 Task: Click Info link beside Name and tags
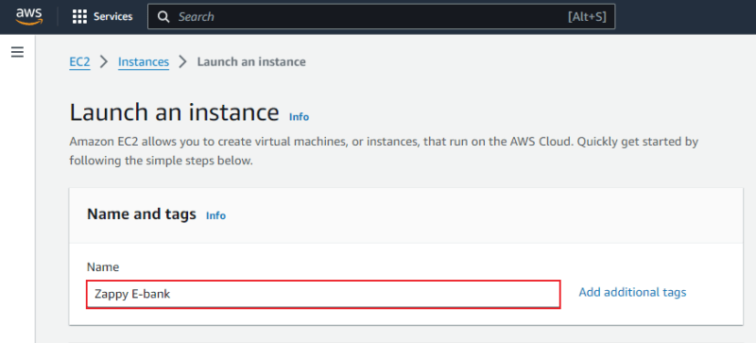(215, 215)
